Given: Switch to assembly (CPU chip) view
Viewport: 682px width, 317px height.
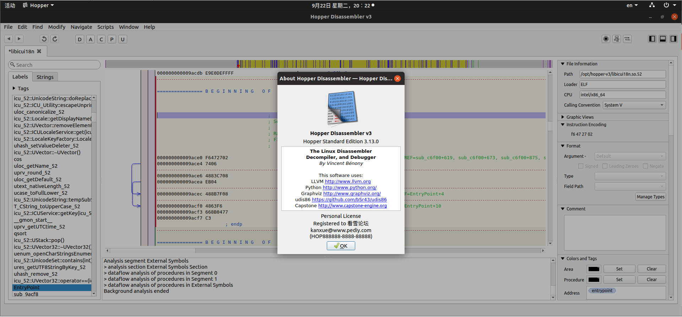Looking at the screenshot, I should [606, 39].
